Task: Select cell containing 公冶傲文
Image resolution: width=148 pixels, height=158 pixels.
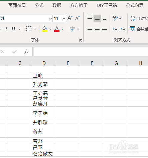Action: (44, 153)
